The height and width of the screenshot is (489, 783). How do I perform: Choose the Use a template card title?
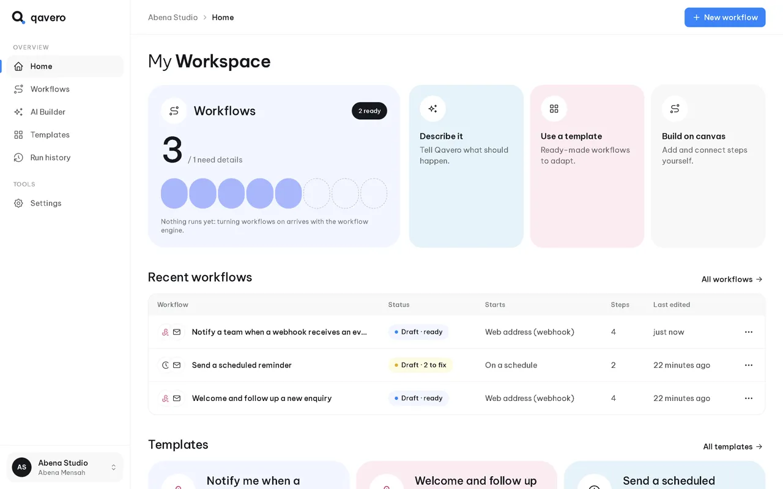(x=571, y=136)
